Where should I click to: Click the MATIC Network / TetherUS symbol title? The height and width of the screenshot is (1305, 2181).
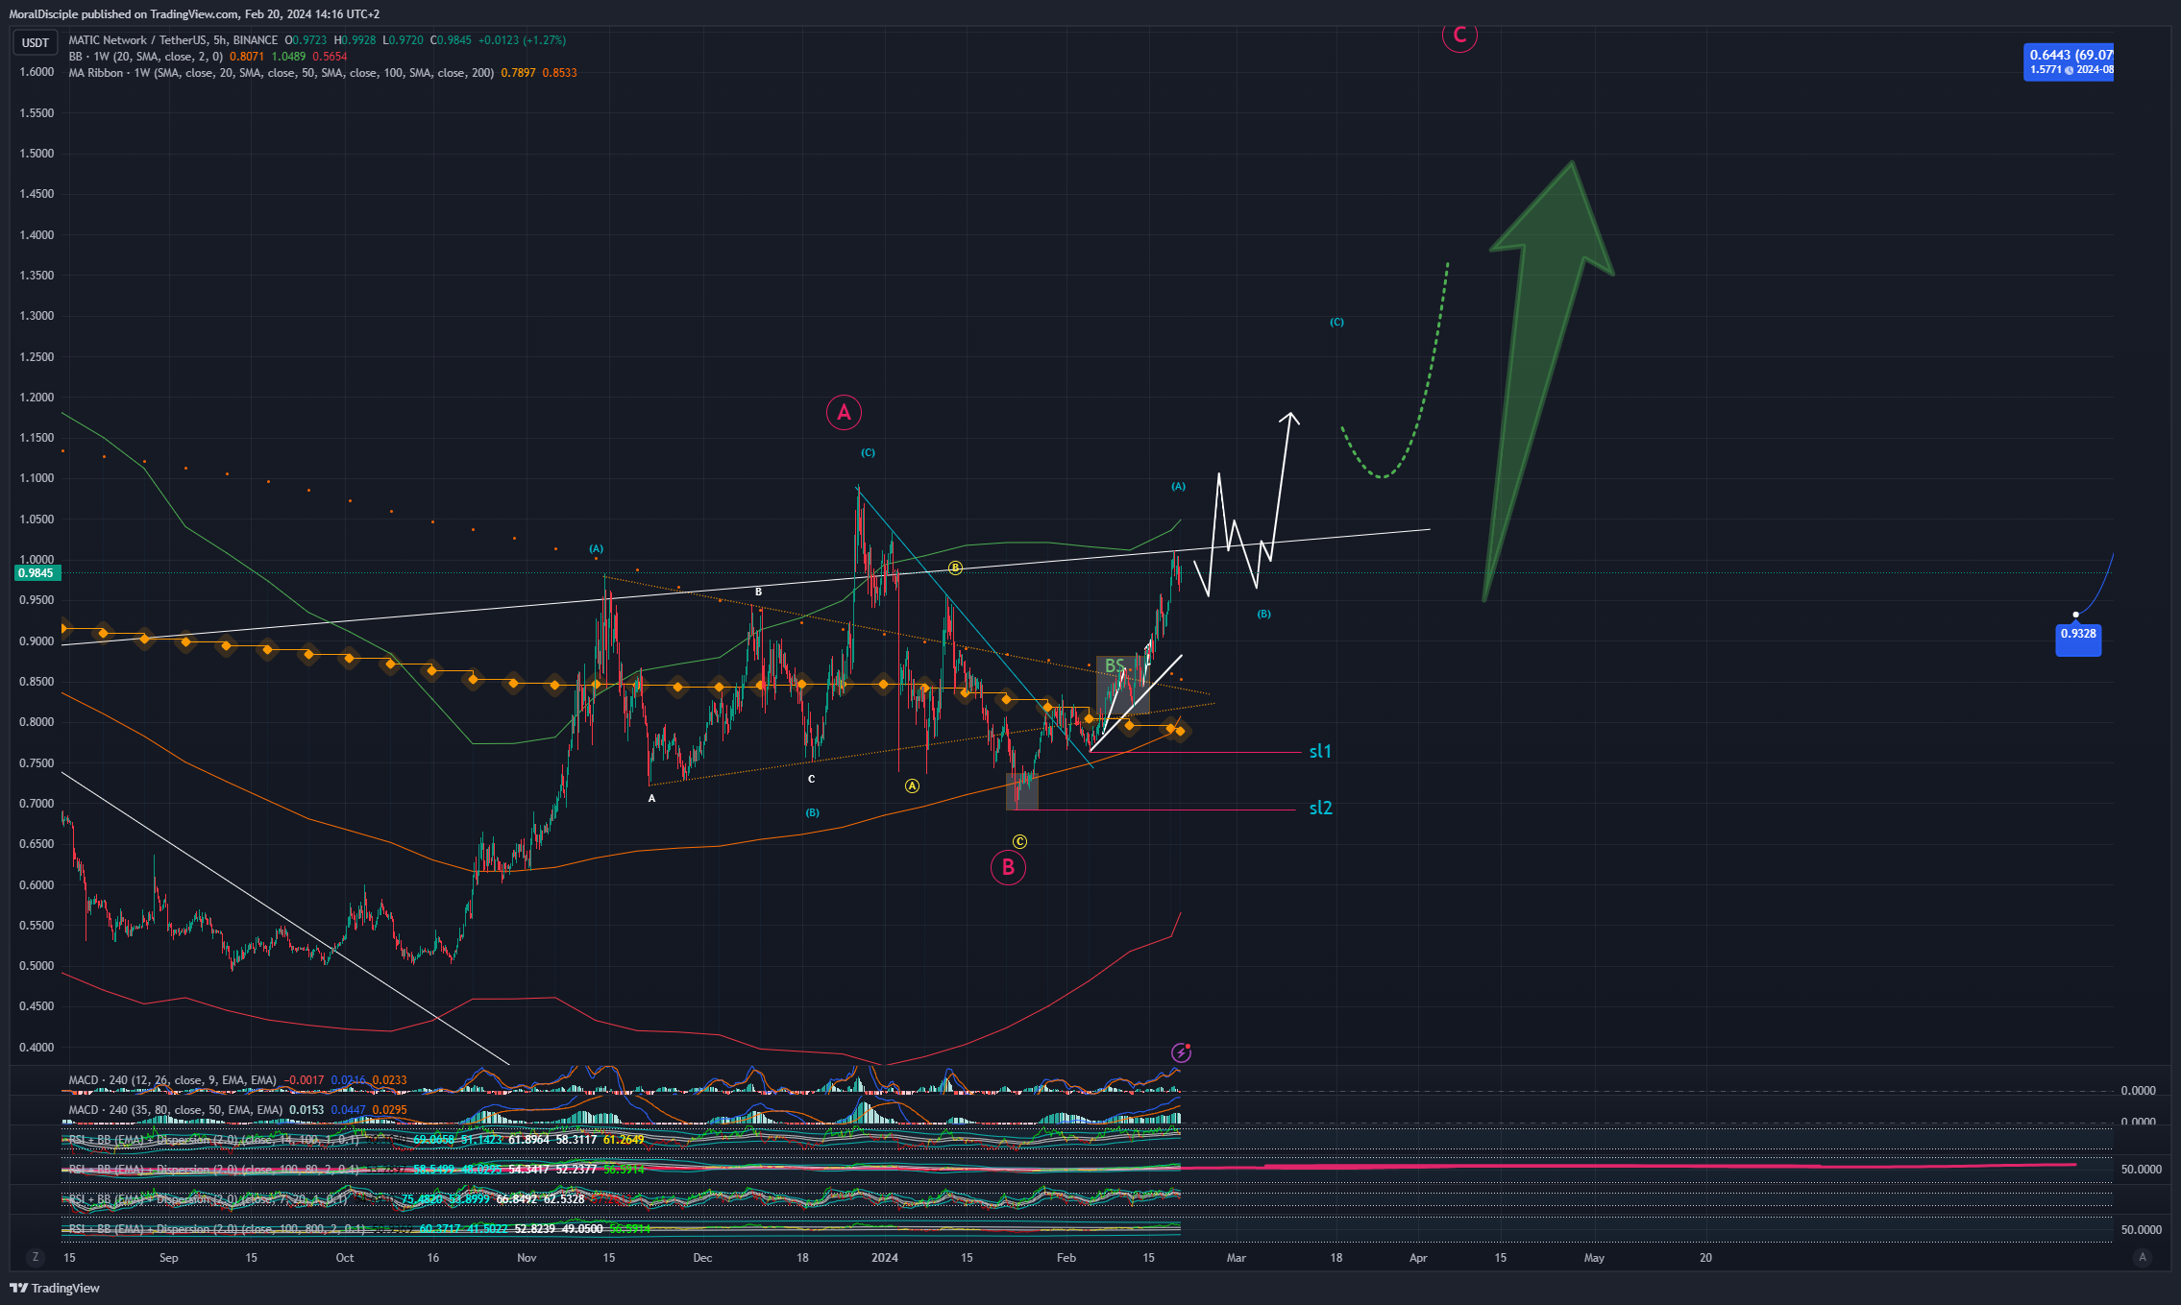[x=173, y=40]
